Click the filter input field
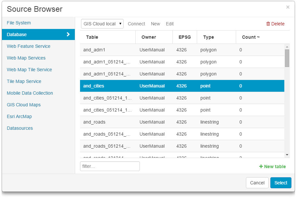This screenshot has width=297, height=200. [110, 166]
